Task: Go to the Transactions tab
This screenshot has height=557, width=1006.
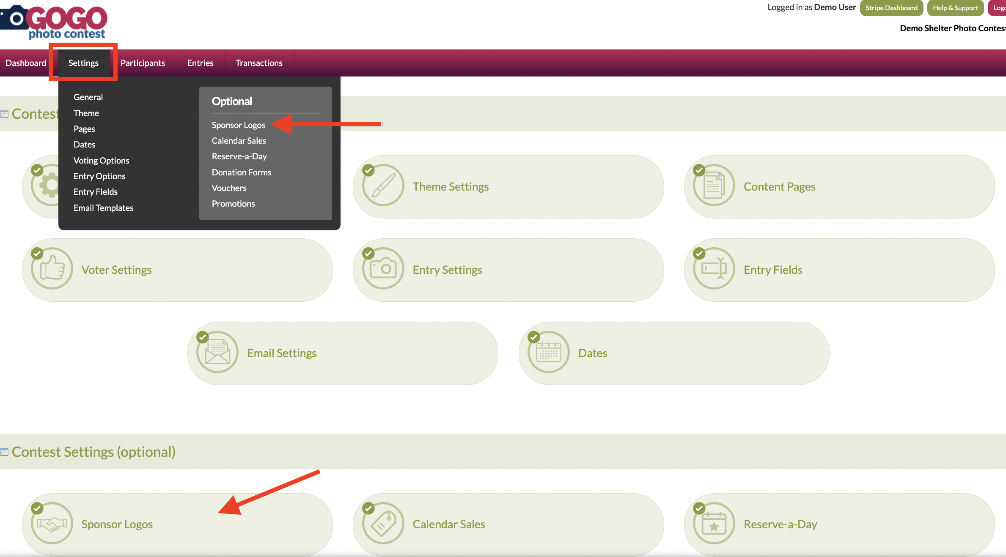Action: (258, 63)
